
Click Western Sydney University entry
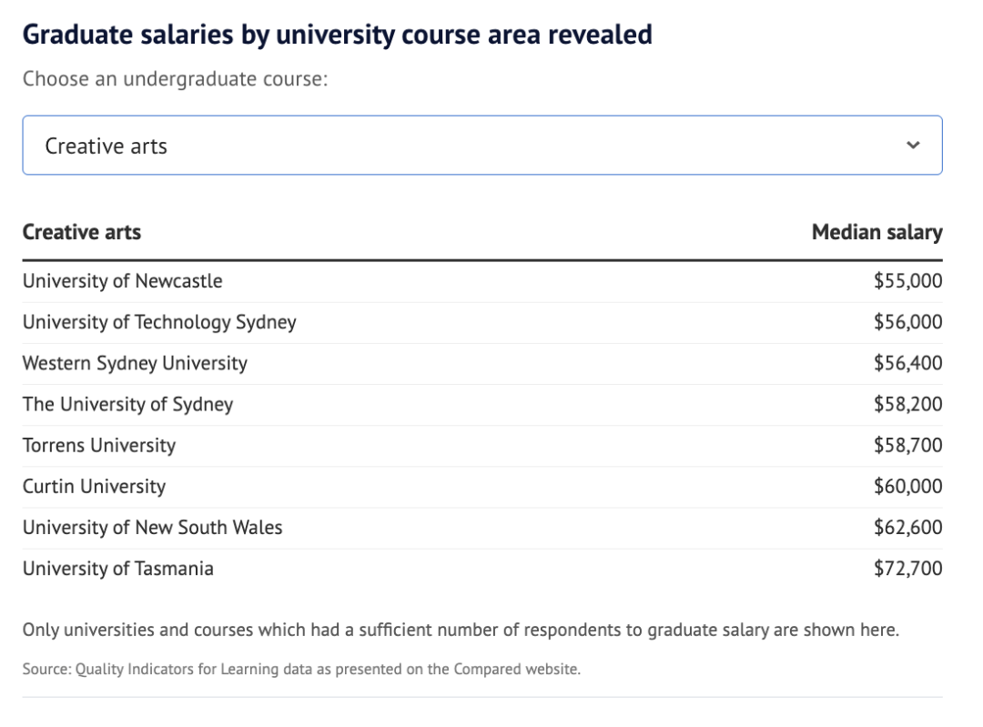point(135,363)
